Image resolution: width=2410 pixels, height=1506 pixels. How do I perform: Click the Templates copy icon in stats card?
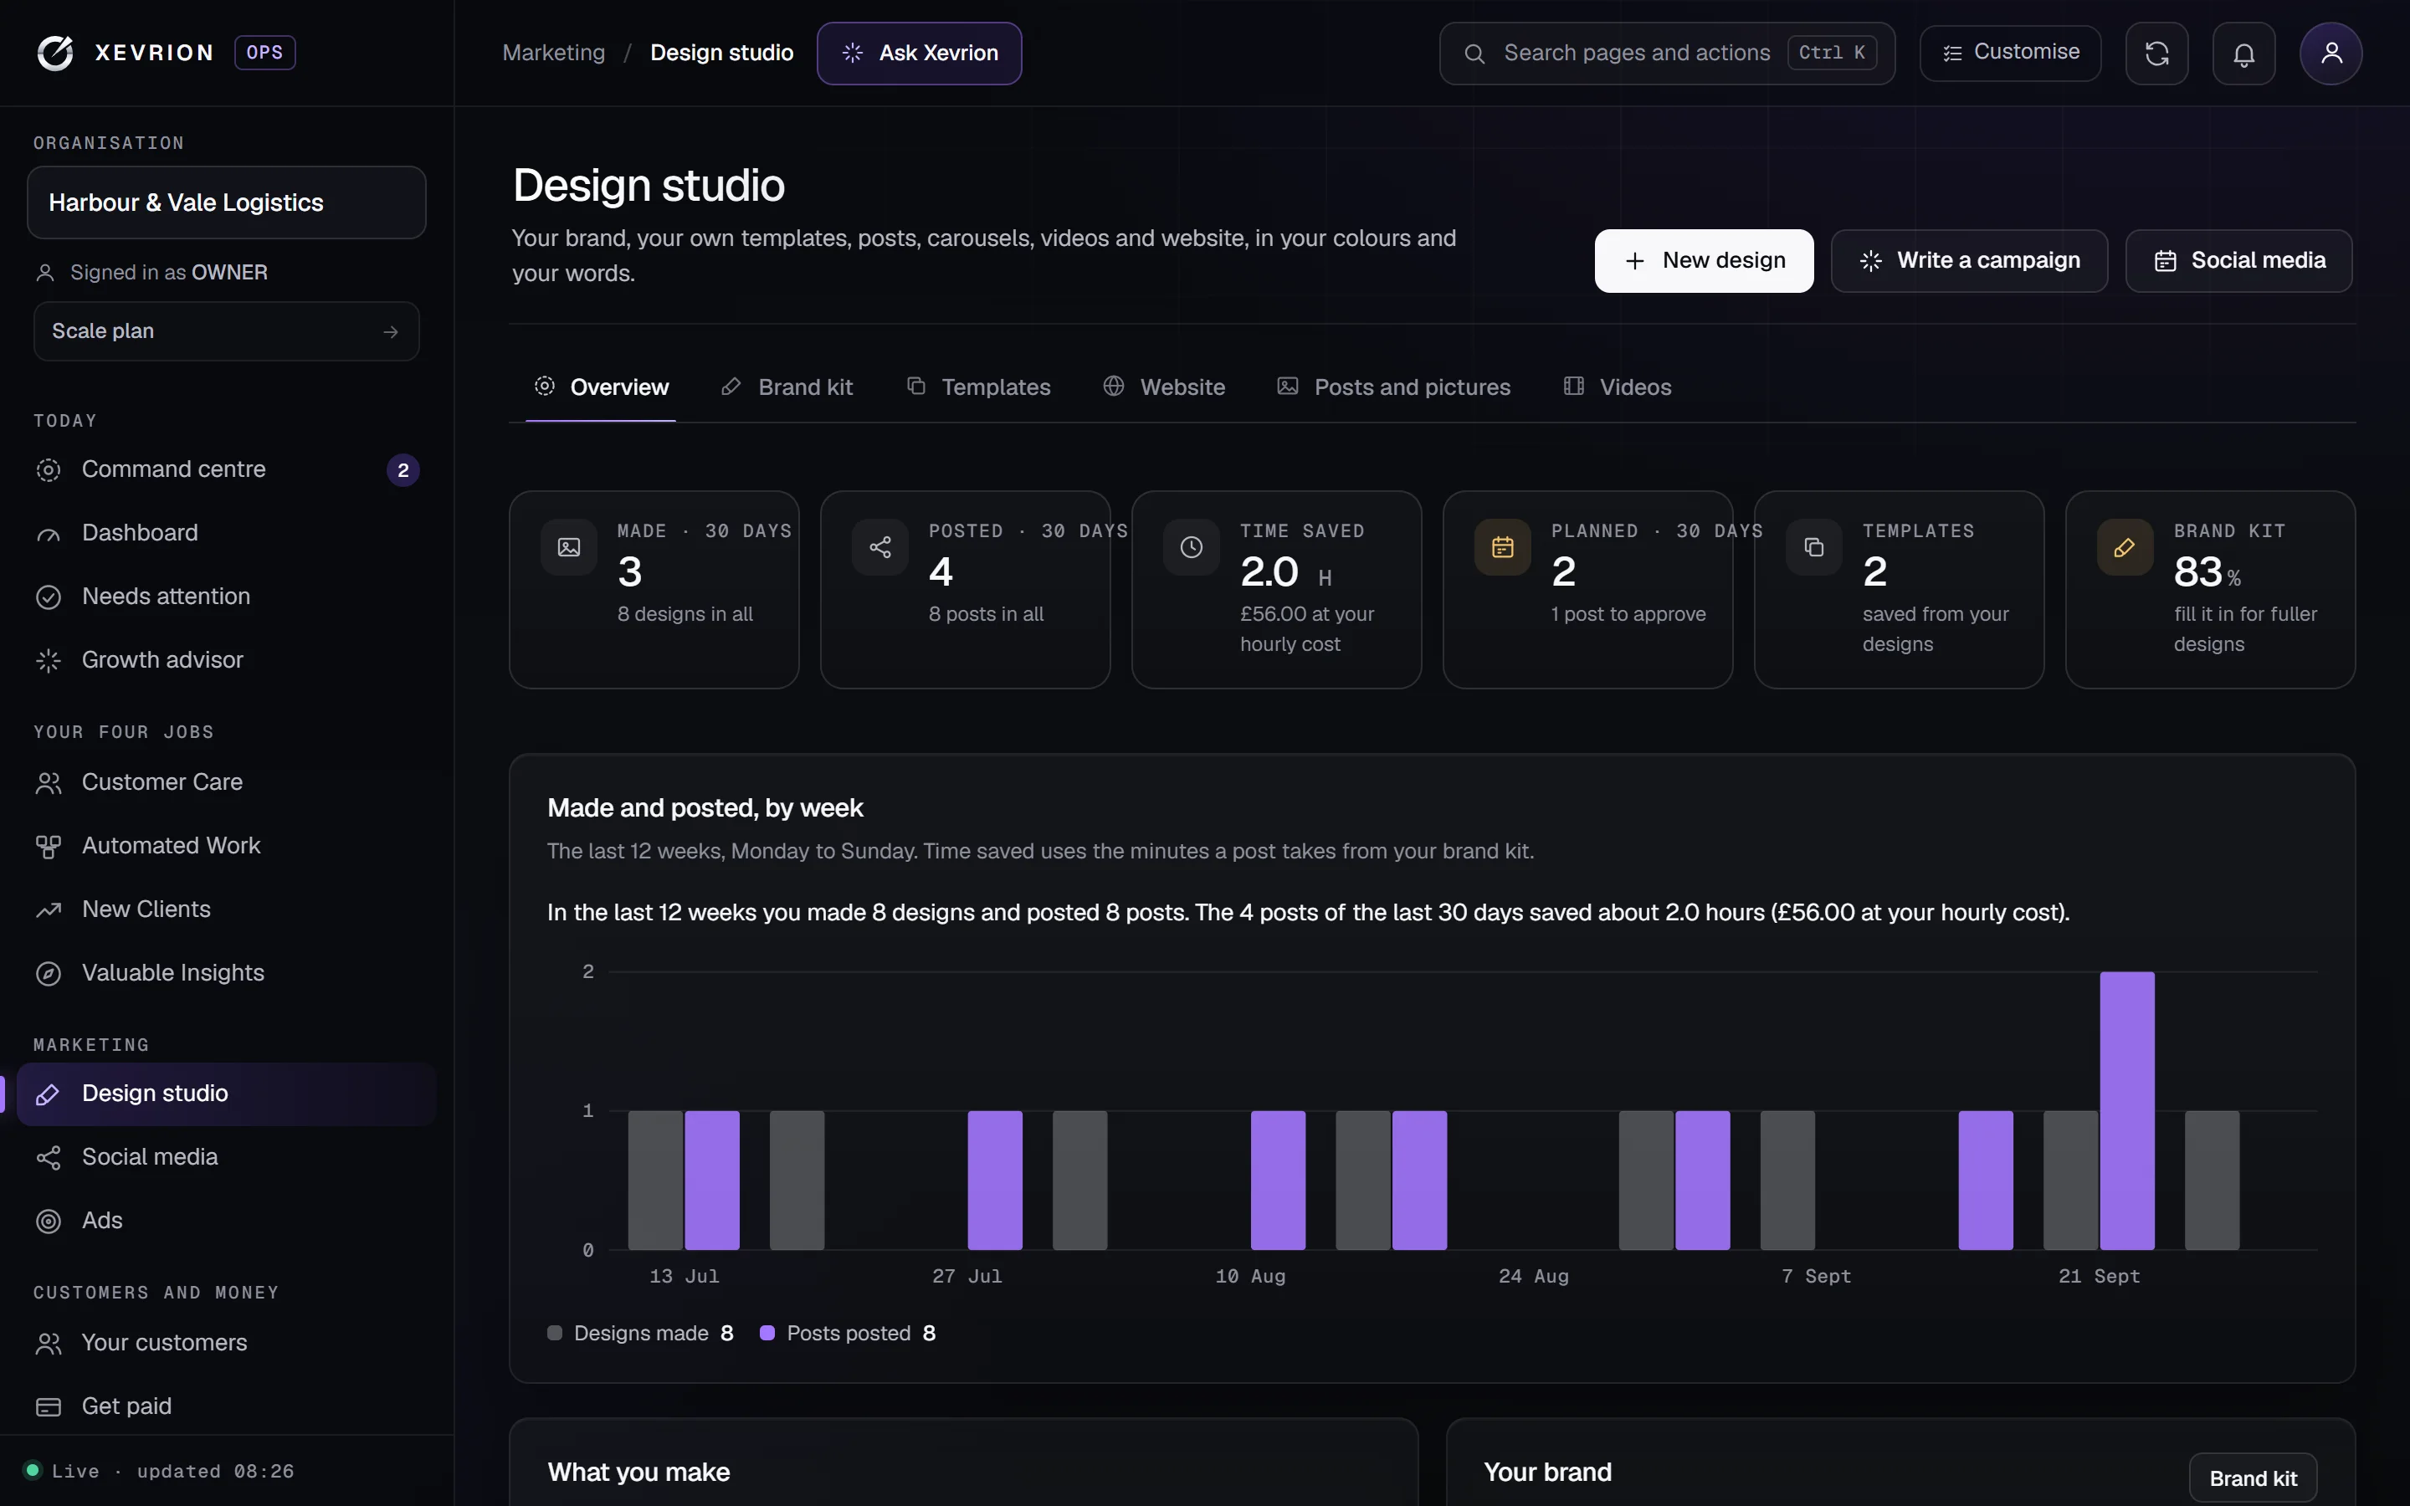(1814, 547)
